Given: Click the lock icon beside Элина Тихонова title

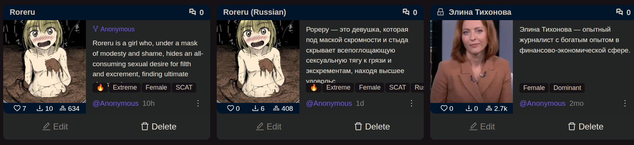Looking at the screenshot, I should click(440, 12).
